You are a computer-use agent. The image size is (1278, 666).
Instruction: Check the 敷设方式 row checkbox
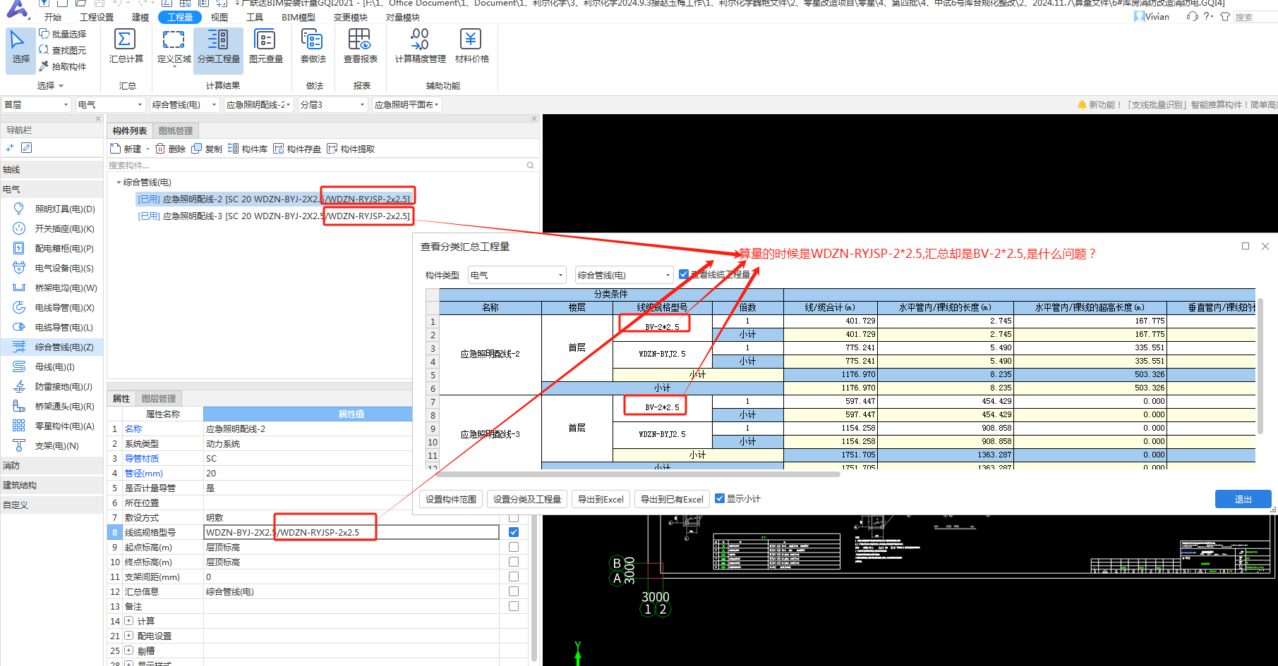click(x=514, y=517)
